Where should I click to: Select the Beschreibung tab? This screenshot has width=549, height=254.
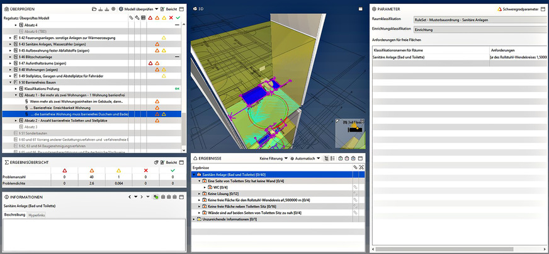tap(14, 216)
